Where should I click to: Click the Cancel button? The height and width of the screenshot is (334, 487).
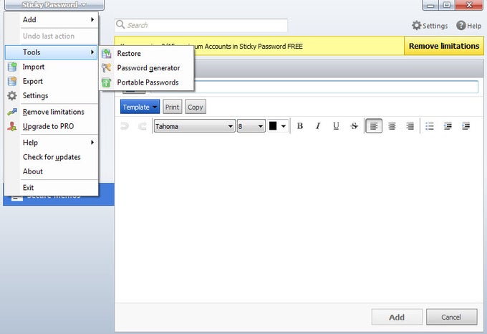point(451,317)
